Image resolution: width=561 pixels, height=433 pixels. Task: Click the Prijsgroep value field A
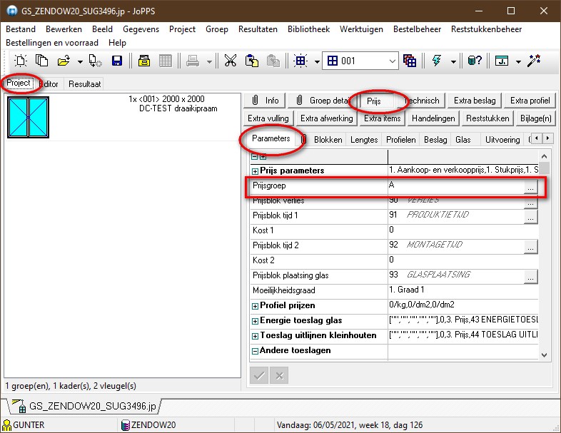coord(456,185)
